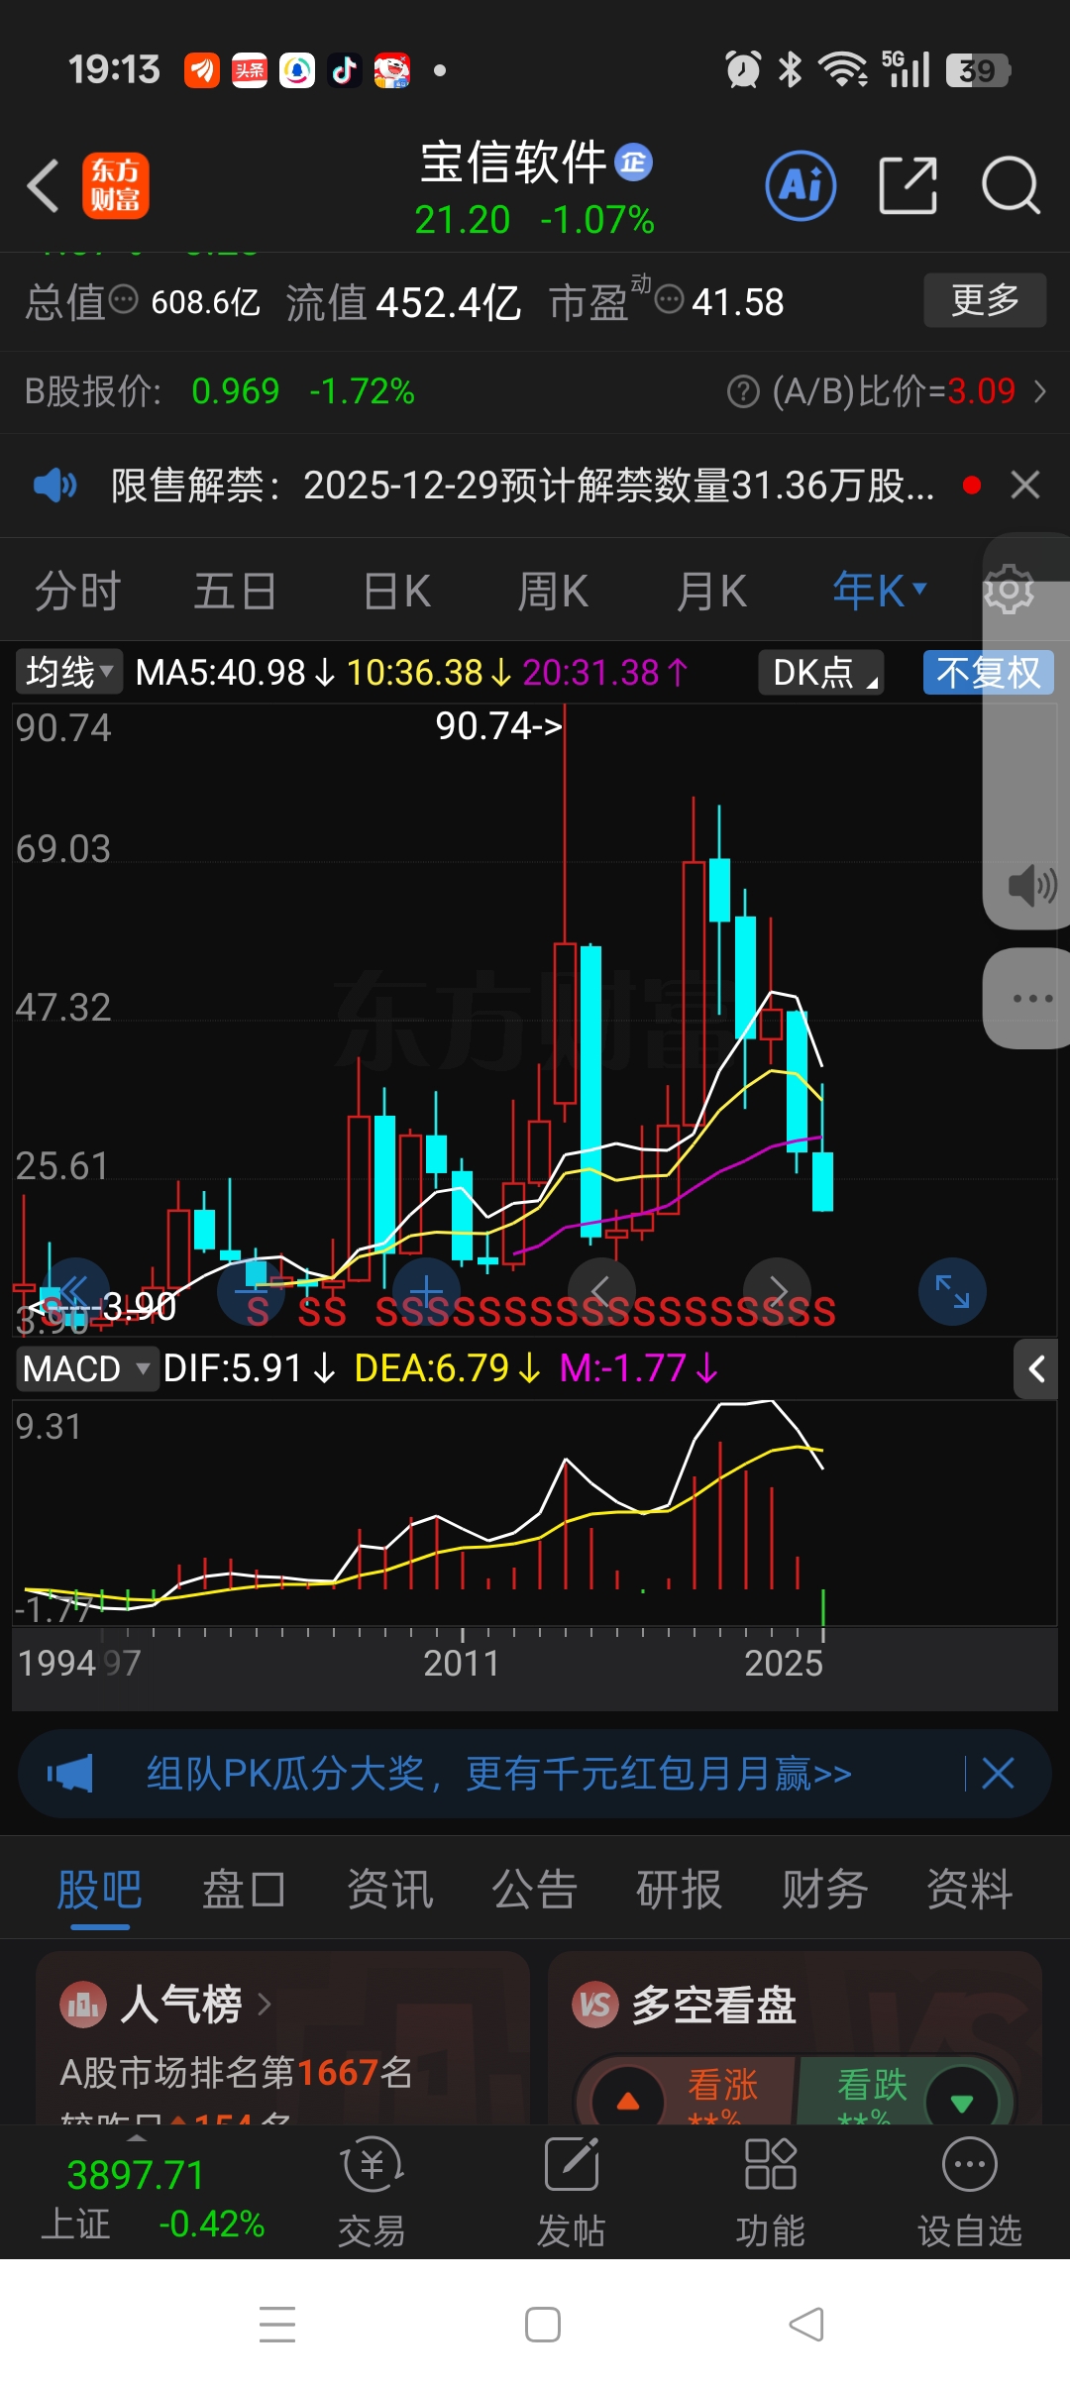The height and width of the screenshot is (2390, 1070).
Task: Open the Ai assistant icon
Action: 801,185
